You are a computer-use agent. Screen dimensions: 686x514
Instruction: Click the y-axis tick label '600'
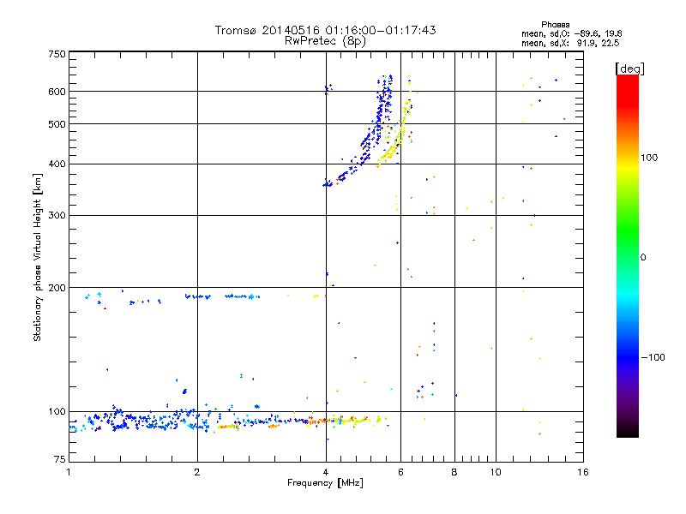click(57, 92)
